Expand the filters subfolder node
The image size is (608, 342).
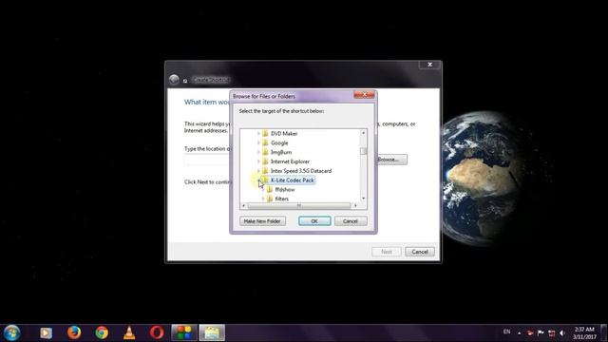point(263,199)
